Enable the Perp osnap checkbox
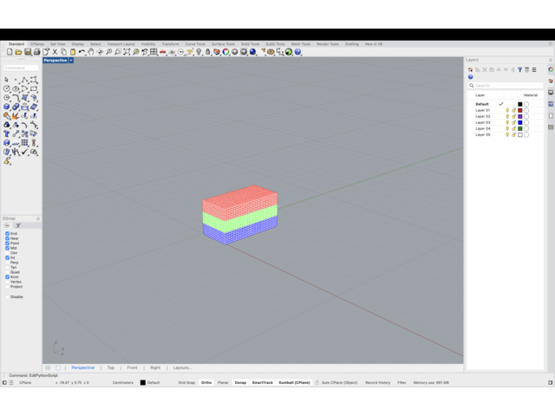The width and height of the screenshot is (555, 416). 8,263
